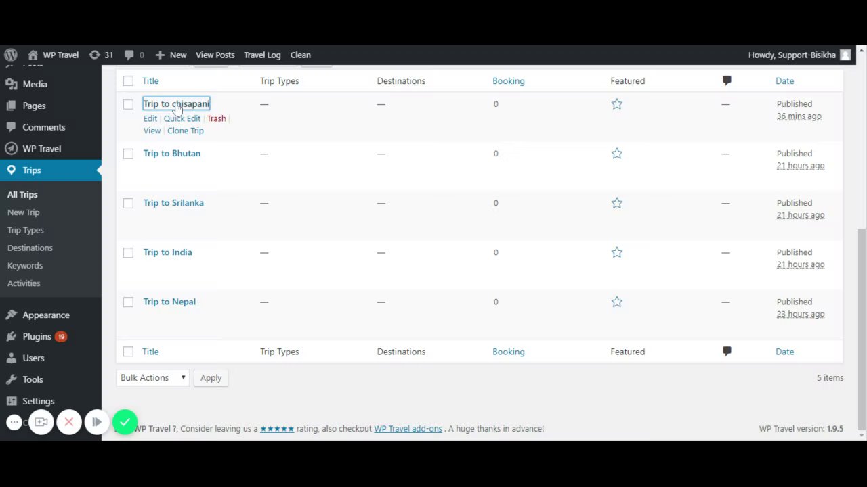This screenshot has width=867, height=487.
Task: Open Keywords submenu item
Action: (x=25, y=265)
